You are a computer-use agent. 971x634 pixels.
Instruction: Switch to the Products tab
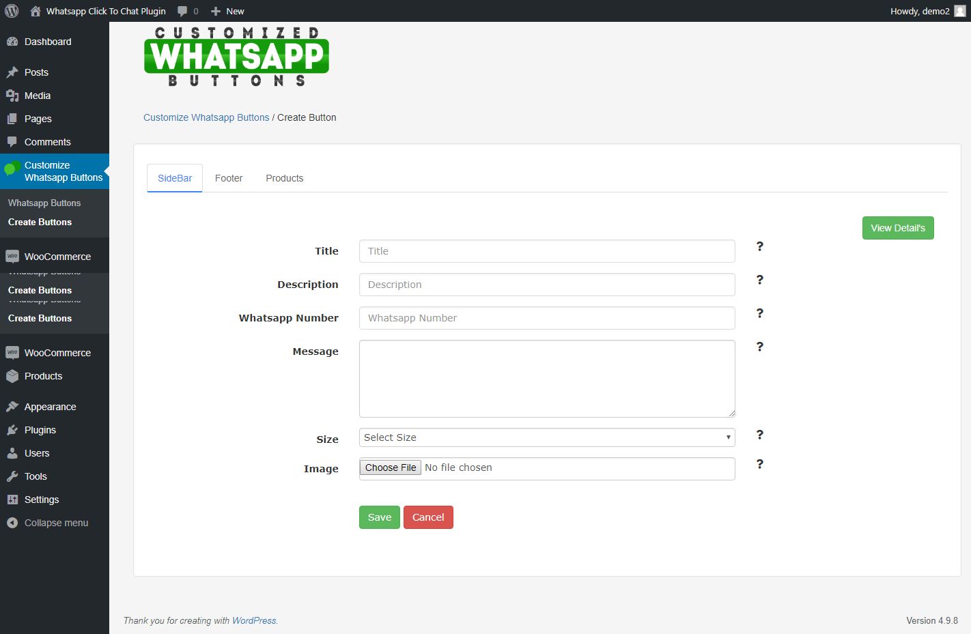[284, 178]
